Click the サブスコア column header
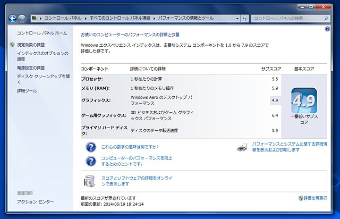 [271, 69]
